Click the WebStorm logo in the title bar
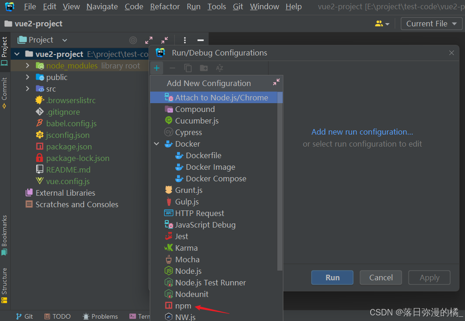 [10, 6]
